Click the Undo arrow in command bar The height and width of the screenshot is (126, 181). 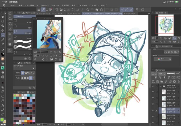click(77, 10)
